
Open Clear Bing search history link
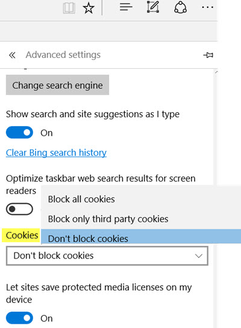tap(56, 153)
